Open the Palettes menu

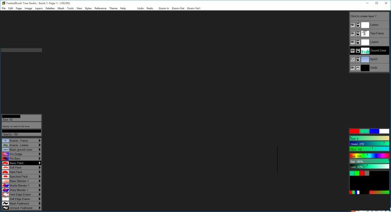point(50,8)
